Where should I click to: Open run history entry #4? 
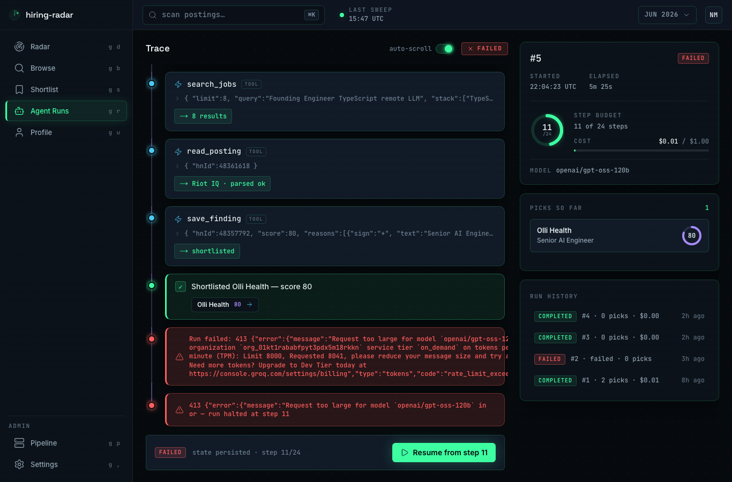click(x=619, y=317)
